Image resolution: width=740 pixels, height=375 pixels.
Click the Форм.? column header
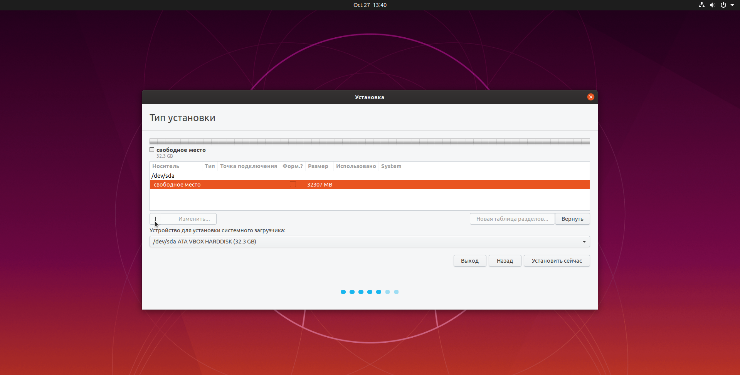[x=293, y=166]
